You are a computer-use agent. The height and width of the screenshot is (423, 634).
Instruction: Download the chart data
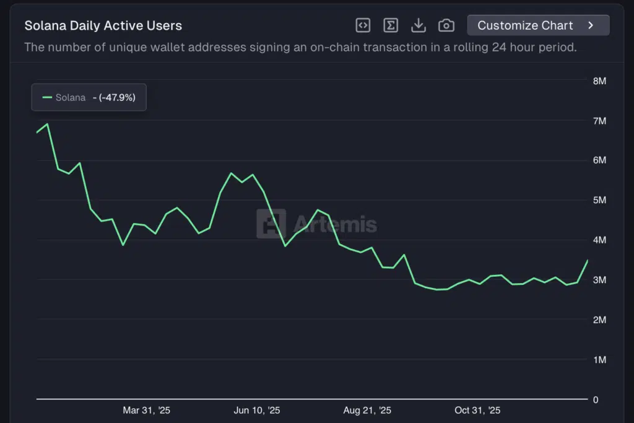pyautogui.click(x=419, y=25)
